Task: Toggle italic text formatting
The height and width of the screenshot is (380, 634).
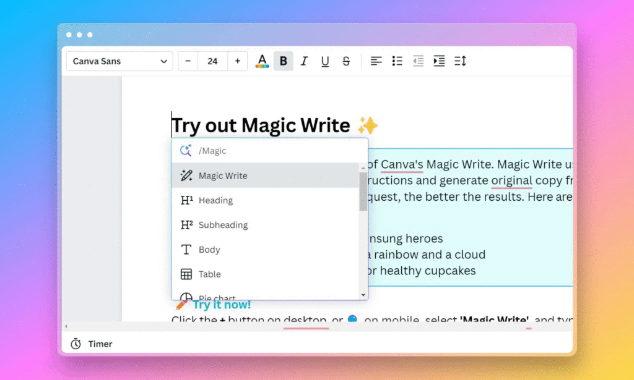Action: [x=304, y=61]
